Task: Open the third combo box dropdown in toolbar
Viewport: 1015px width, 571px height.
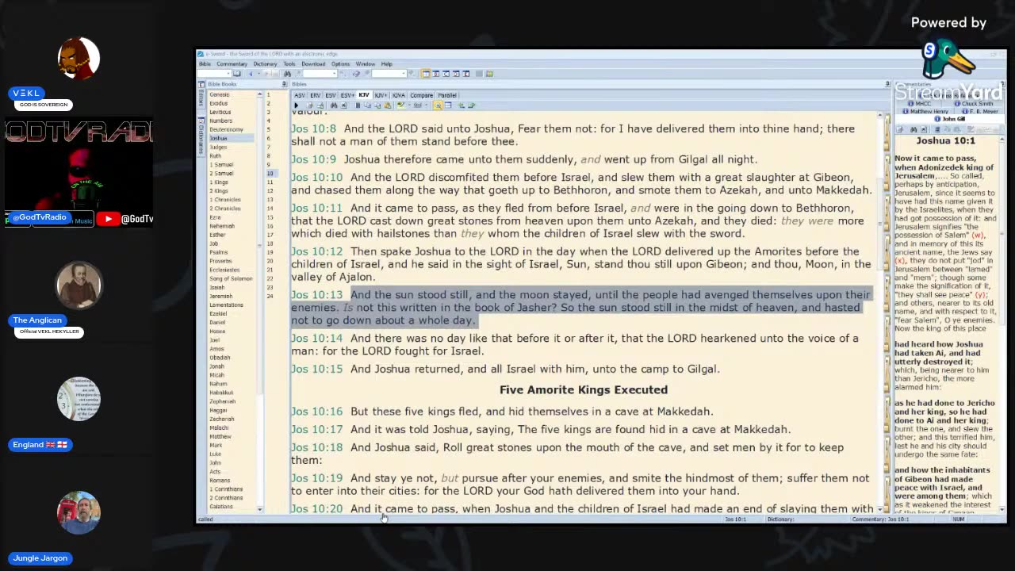Action: (x=404, y=74)
